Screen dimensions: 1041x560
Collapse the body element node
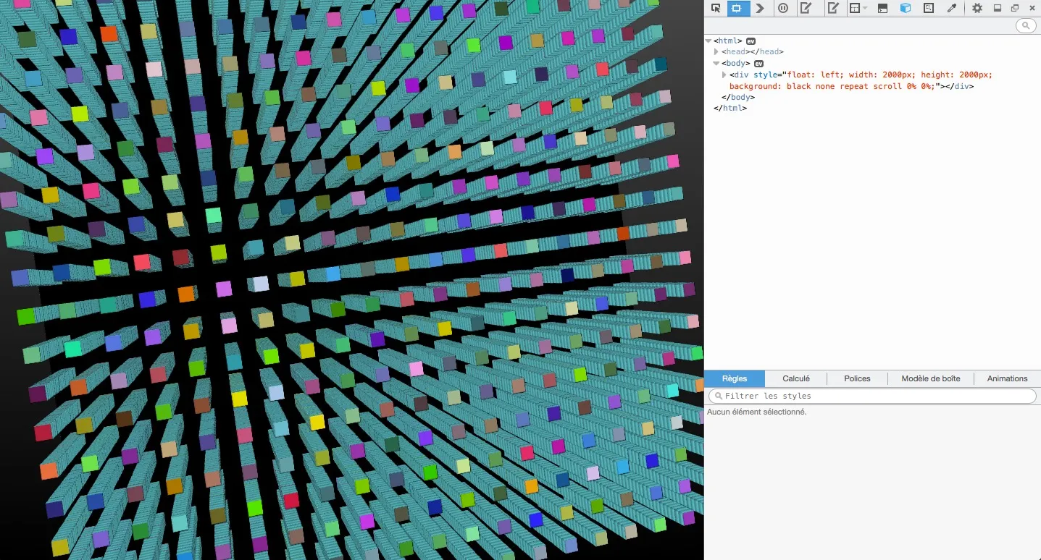pyautogui.click(x=716, y=64)
